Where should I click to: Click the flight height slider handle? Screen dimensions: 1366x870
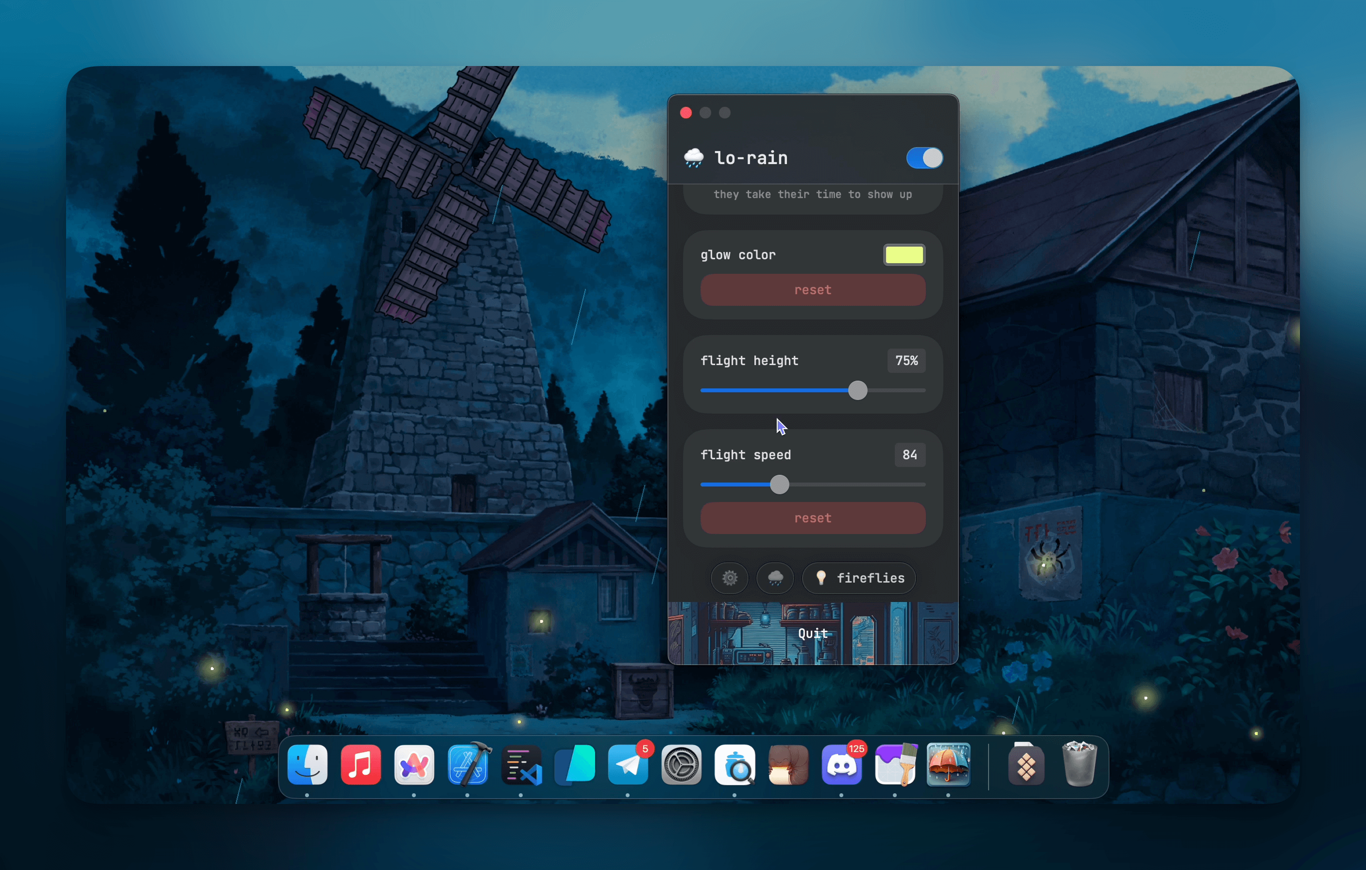[857, 390]
